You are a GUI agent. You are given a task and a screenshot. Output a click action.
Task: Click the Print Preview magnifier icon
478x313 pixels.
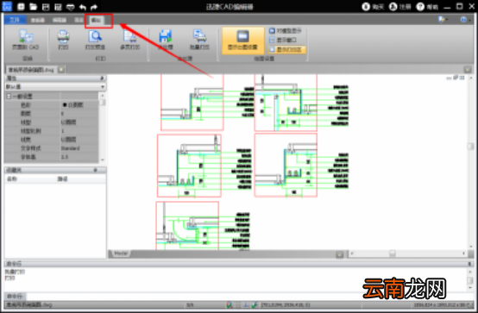point(95,36)
